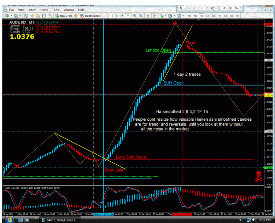The width and height of the screenshot is (275, 223).
Task: Open the View menu
Action: click(21, 10)
